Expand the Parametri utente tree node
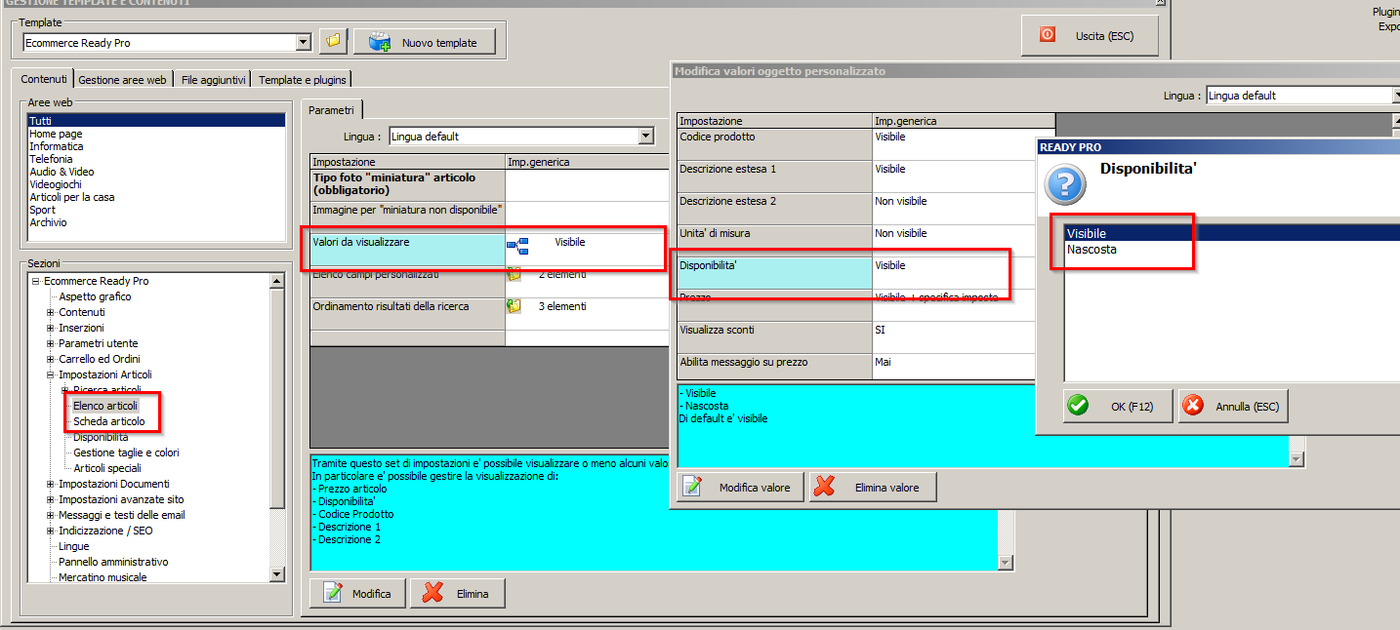 (51, 343)
